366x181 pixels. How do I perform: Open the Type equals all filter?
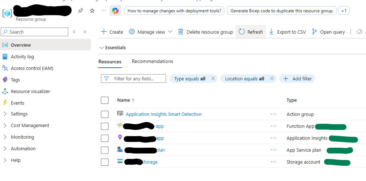click(190, 79)
